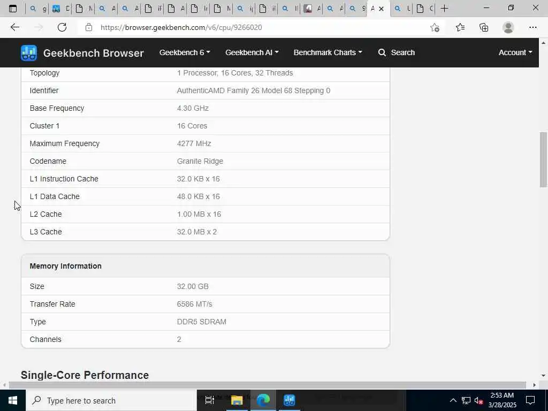Viewport: 548px width, 411px height.
Task: Open a new browser tab
Action: click(x=444, y=9)
